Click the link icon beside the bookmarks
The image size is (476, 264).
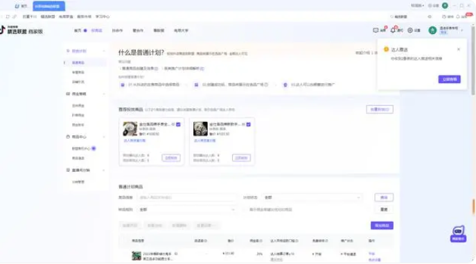click(15, 17)
